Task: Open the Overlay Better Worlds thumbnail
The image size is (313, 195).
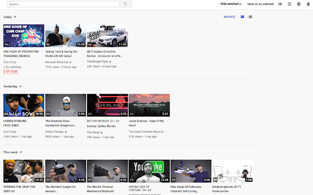Action: click(108, 105)
